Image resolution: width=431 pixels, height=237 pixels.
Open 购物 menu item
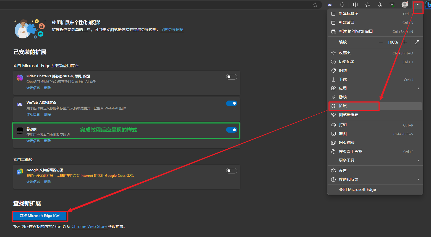(x=375, y=70)
